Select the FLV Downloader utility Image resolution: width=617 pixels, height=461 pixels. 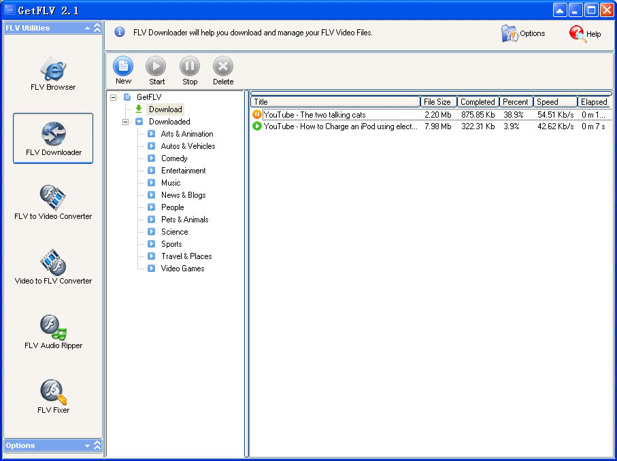(x=53, y=138)
